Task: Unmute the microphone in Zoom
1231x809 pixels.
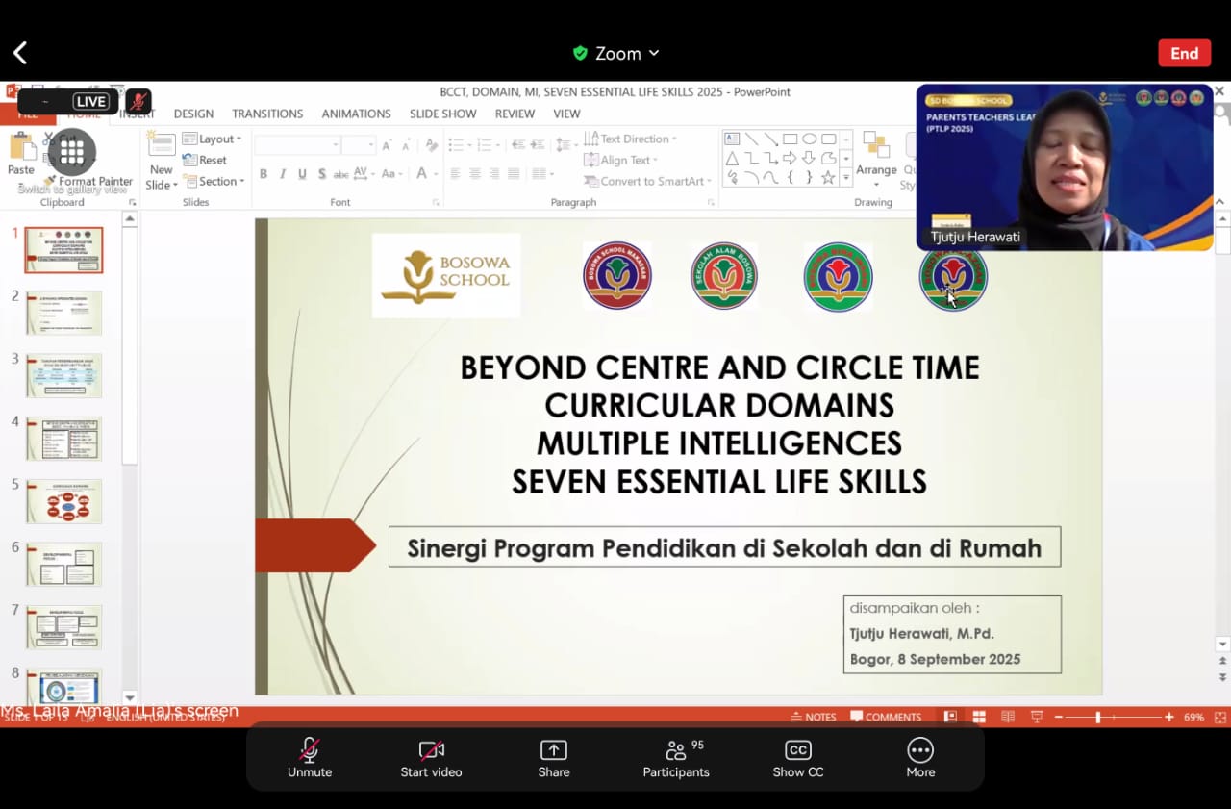Action: coord(309,757)
